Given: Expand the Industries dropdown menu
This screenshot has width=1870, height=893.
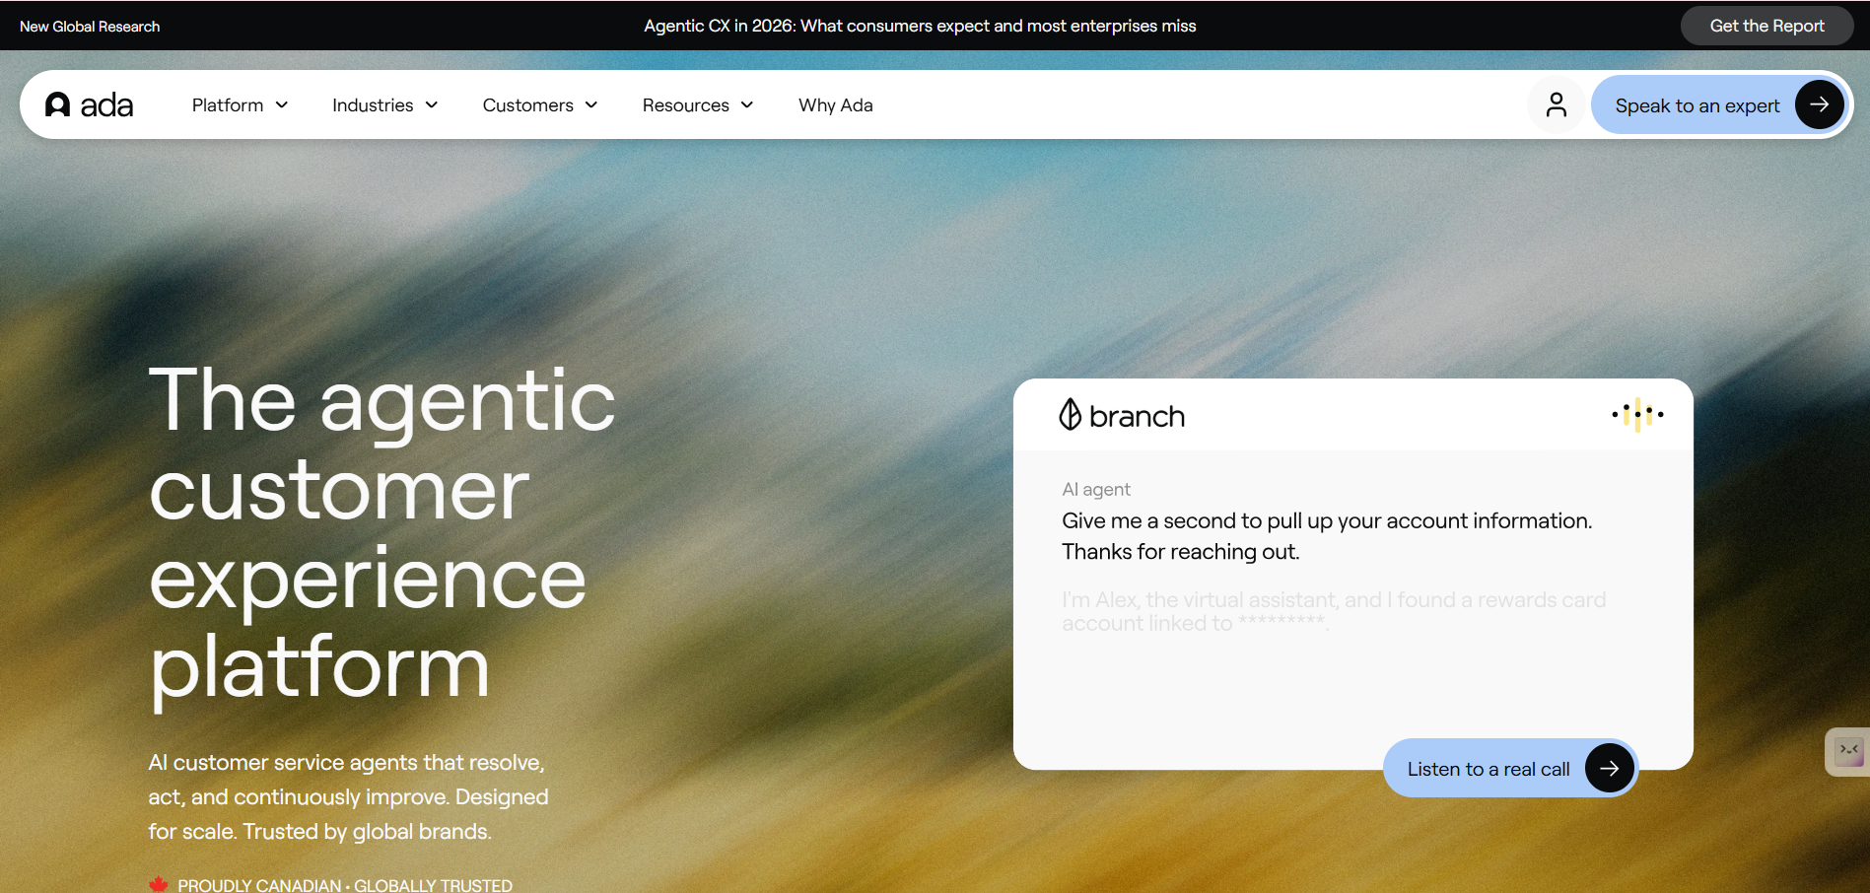Looking at the screenshot, I should tap(384, 104).
